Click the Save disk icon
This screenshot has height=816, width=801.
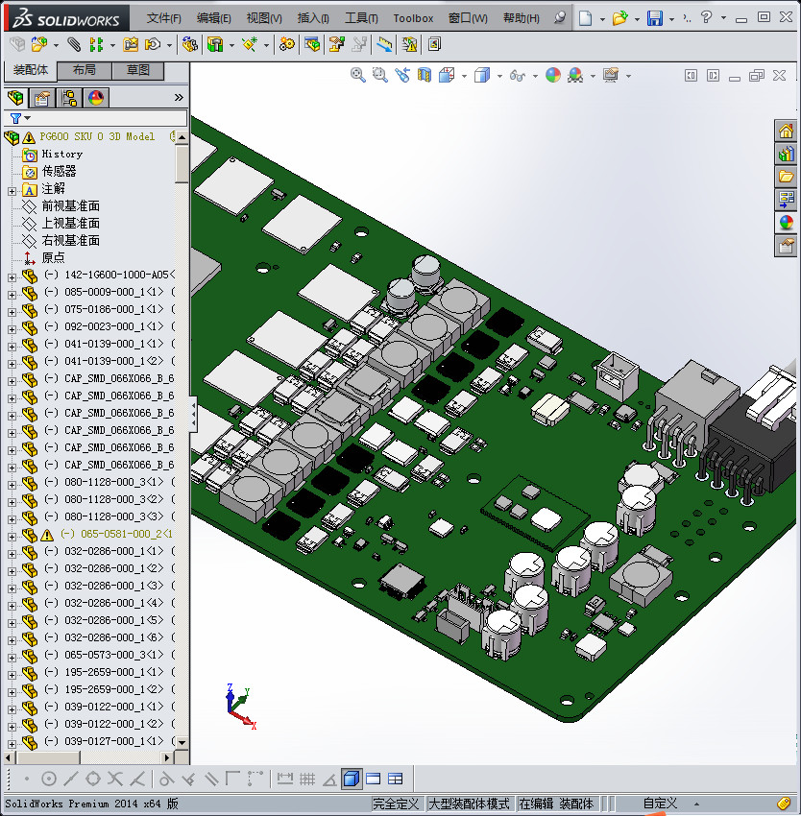(x=654, y=18)
